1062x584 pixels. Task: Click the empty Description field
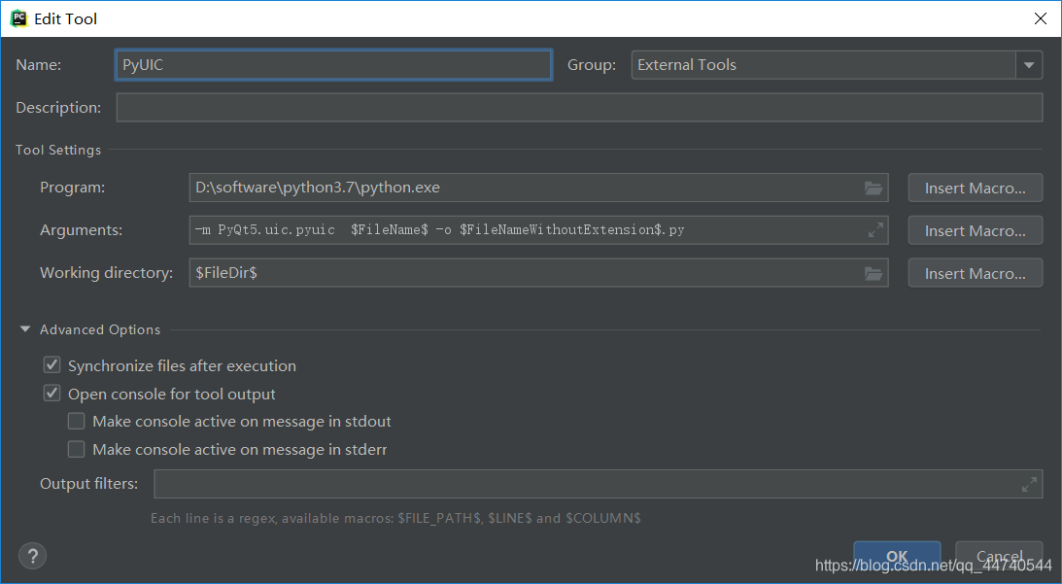click(578, 107)
